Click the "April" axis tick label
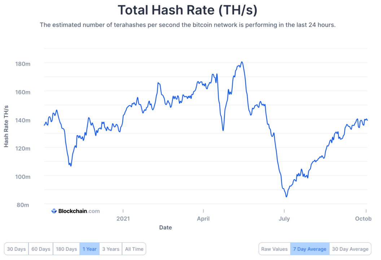The image size is (381, 260). pyautogui.click(x=203, y=218)
